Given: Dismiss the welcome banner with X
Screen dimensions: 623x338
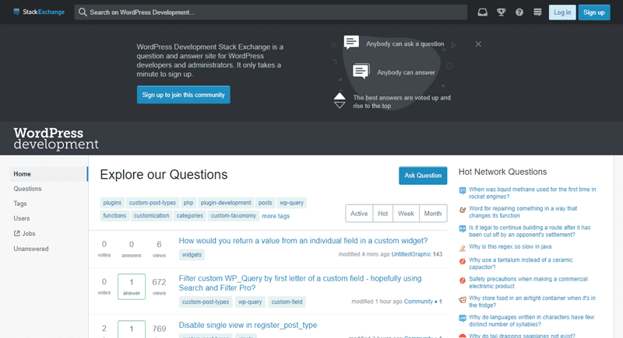Looking at the screenshot, I should (x=478, y=44).
